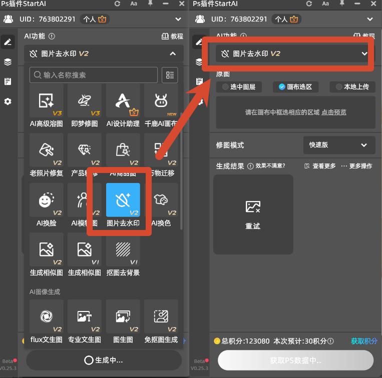Image resolution: width=382 pixels, height=378 pixels.
Task: Select the 画布选区 radio option
Action: 295,87
